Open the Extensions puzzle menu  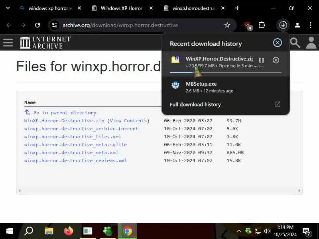pos(262,25)
